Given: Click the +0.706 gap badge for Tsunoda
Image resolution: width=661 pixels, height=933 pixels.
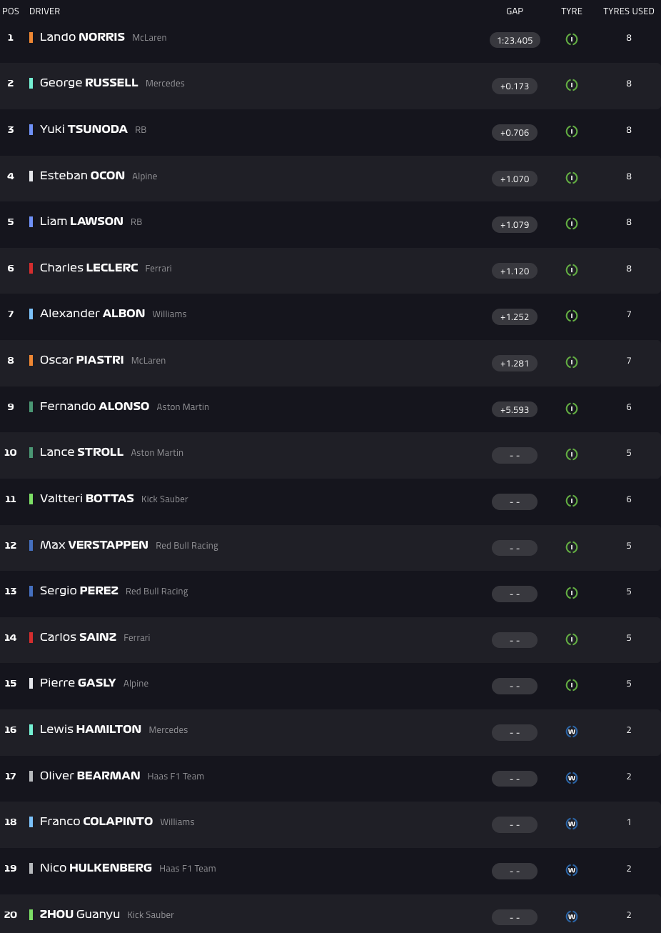Looking at the screenshot, I should pos(515,132).
